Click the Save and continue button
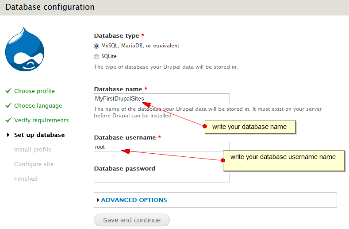This screenshot has width=349, height=229. (x=132, y=220)
